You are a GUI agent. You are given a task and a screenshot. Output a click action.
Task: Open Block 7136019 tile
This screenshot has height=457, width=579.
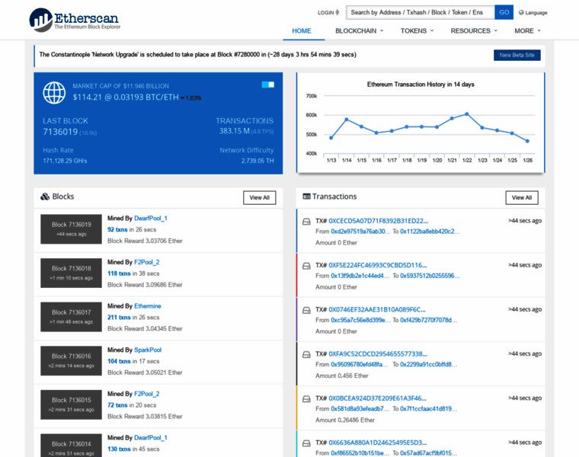(x=72, y=228)
